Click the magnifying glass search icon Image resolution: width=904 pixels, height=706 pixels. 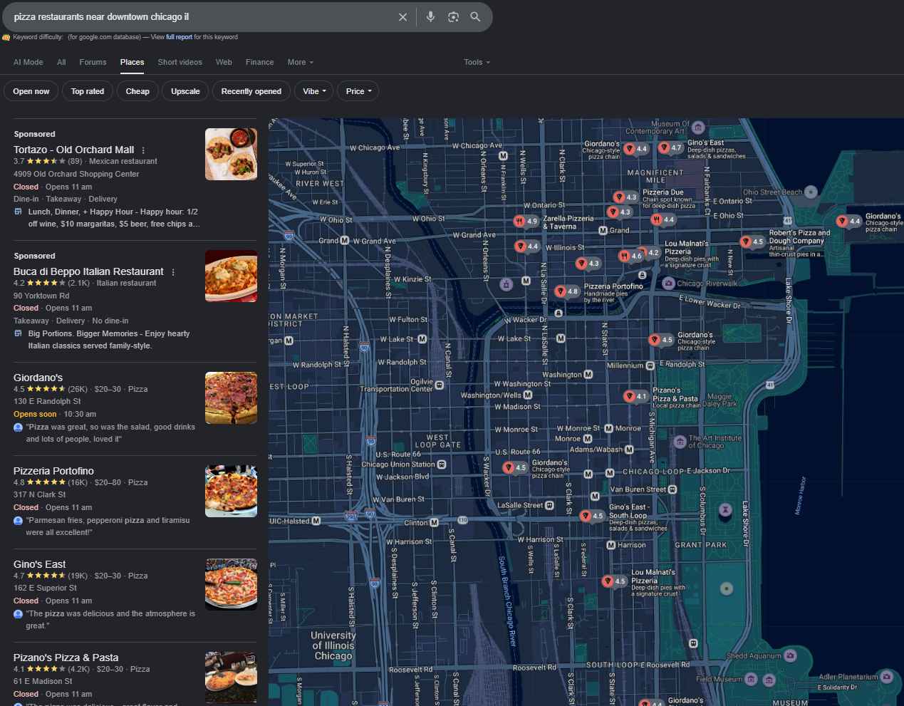[x=475, y=16]
